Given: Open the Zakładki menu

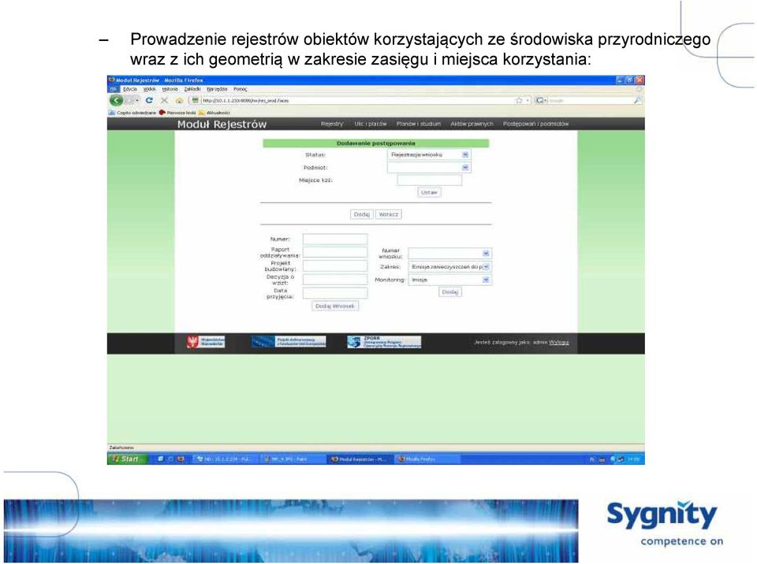Looking at the screenshot, I should [192, 89].
